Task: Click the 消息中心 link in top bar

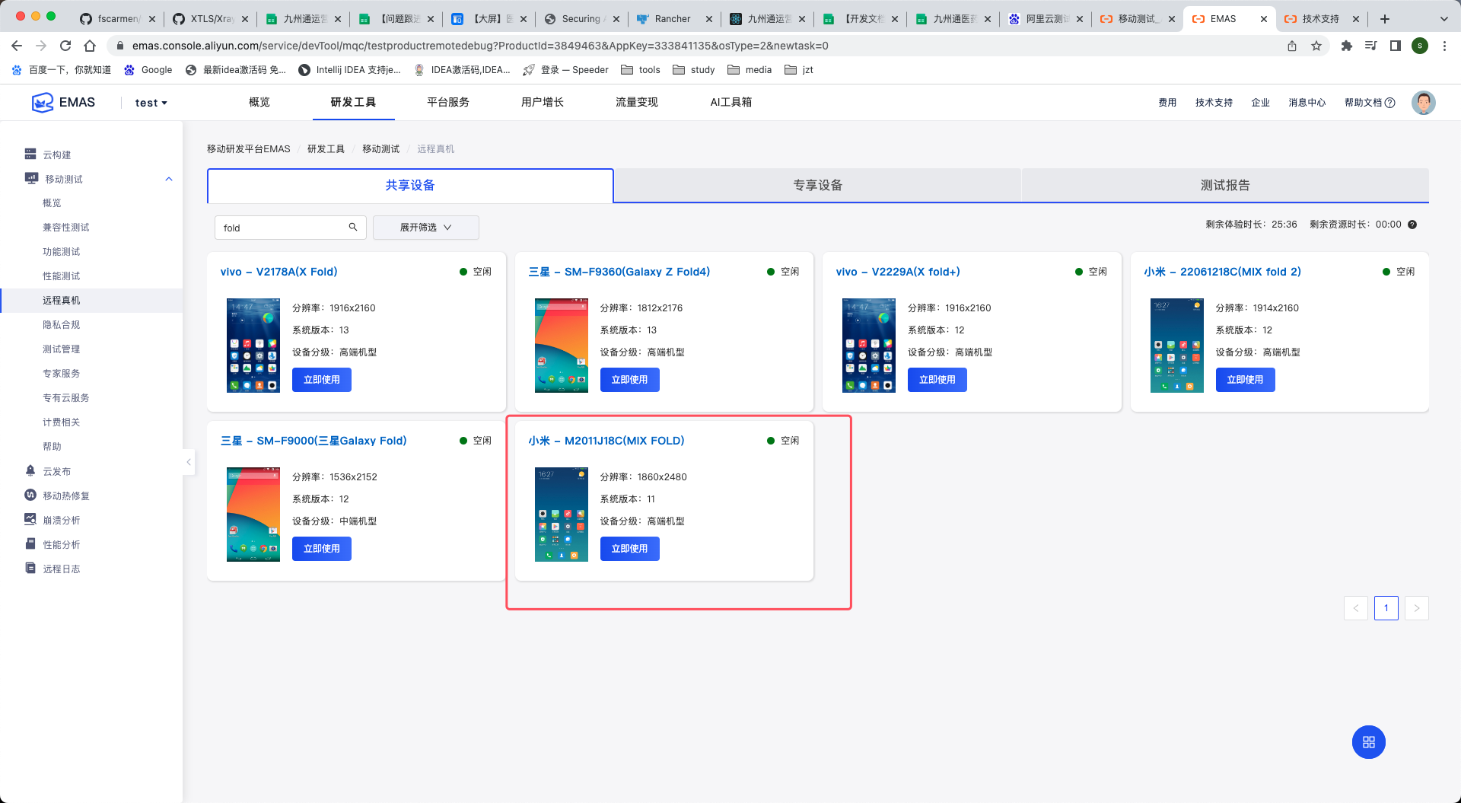Action: (1307, 103)
